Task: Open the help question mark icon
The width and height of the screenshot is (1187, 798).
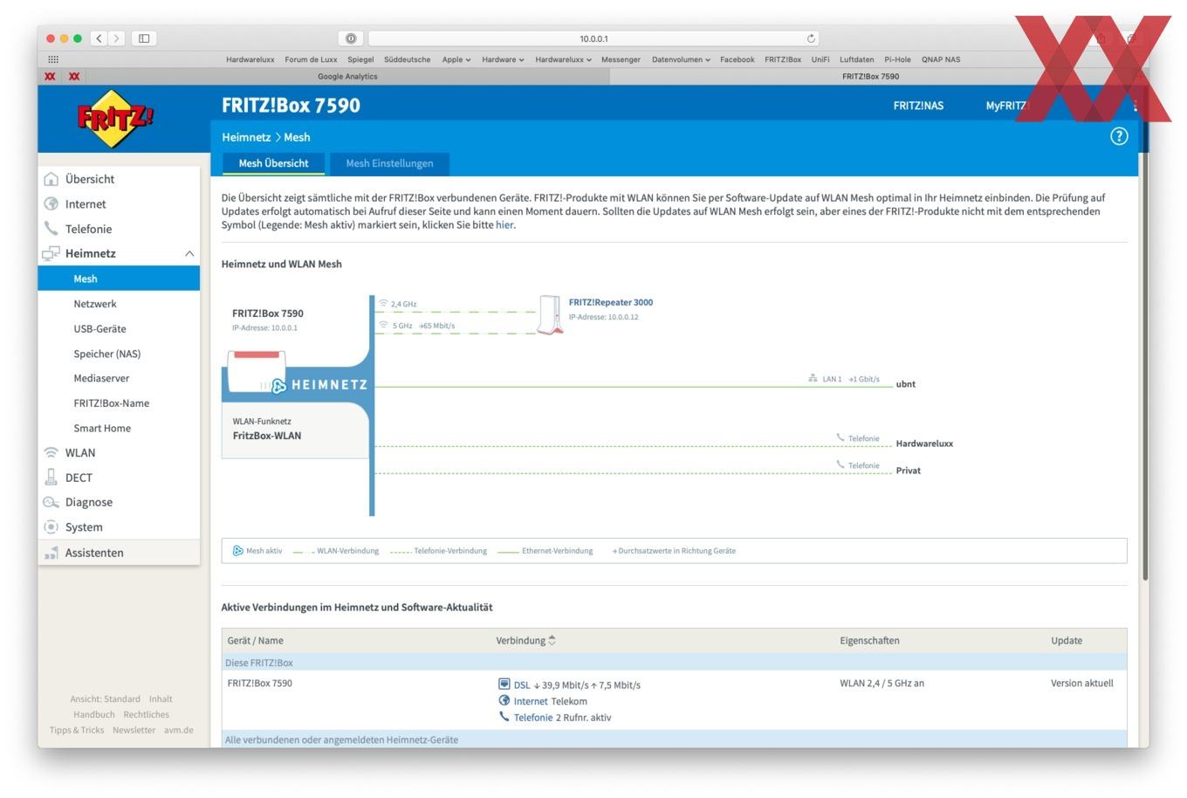Action: pos(1119,136)
